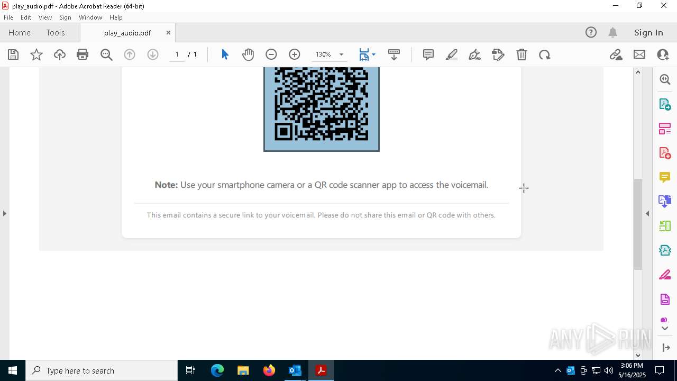Image resolution: width=677 pixels, height=381 pixels.
Task: Close the play_audio.pdf tab
Action: click(x=168, y=32)
